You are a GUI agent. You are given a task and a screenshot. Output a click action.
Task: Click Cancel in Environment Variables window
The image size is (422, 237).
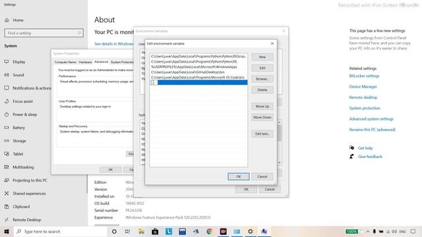(x=270, y=190)
